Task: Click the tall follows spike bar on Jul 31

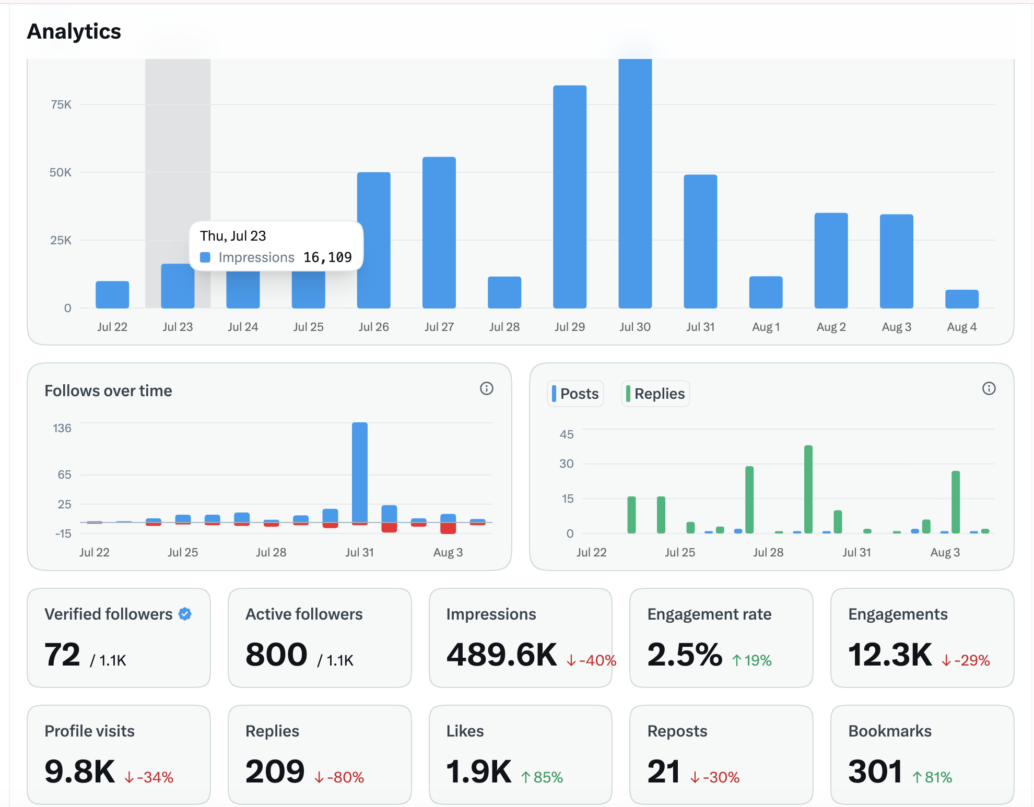Action: 360,472
